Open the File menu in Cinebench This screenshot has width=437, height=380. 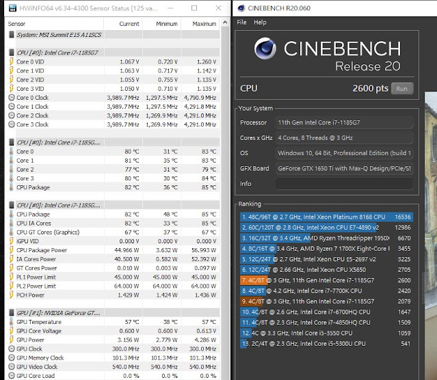[241, 23]
